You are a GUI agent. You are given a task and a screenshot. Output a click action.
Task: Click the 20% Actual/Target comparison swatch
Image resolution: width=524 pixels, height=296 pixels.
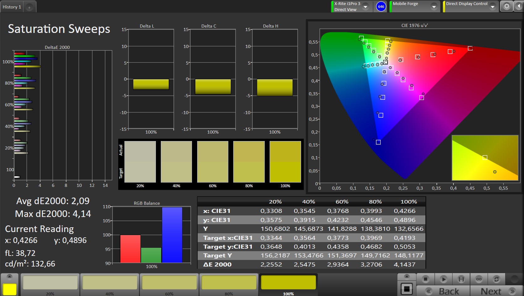coord(140,162)
